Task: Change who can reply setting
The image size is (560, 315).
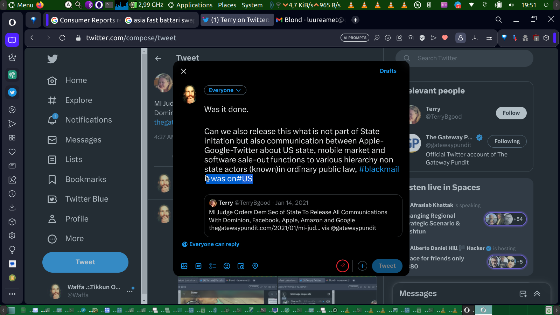Action: point(211,244)
